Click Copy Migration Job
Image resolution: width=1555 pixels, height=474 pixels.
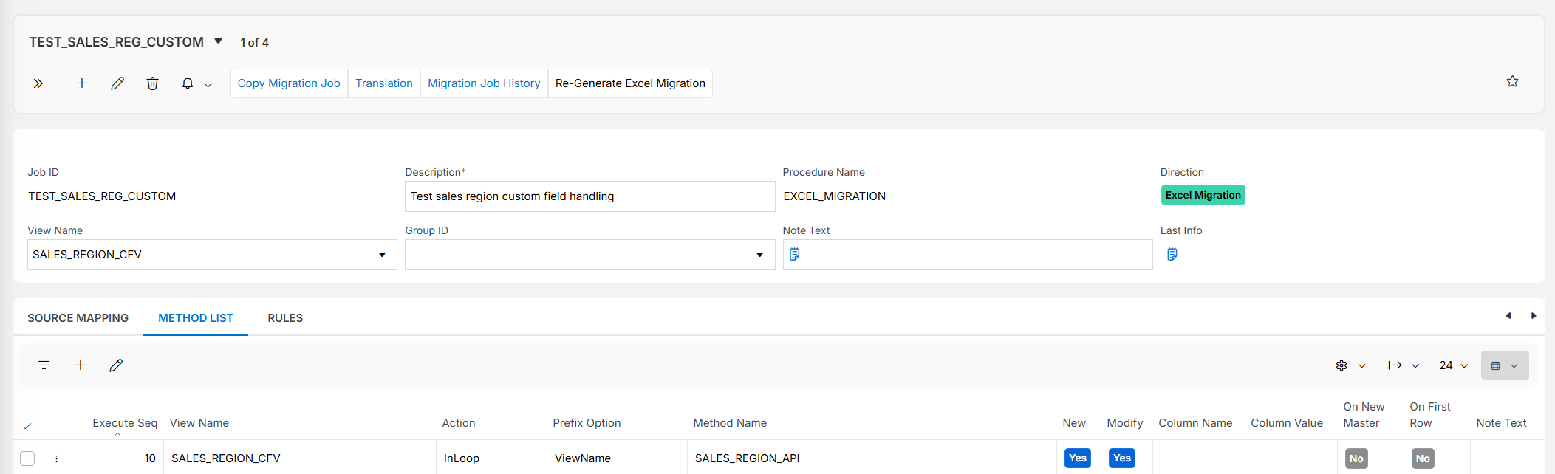coord(289,83)
